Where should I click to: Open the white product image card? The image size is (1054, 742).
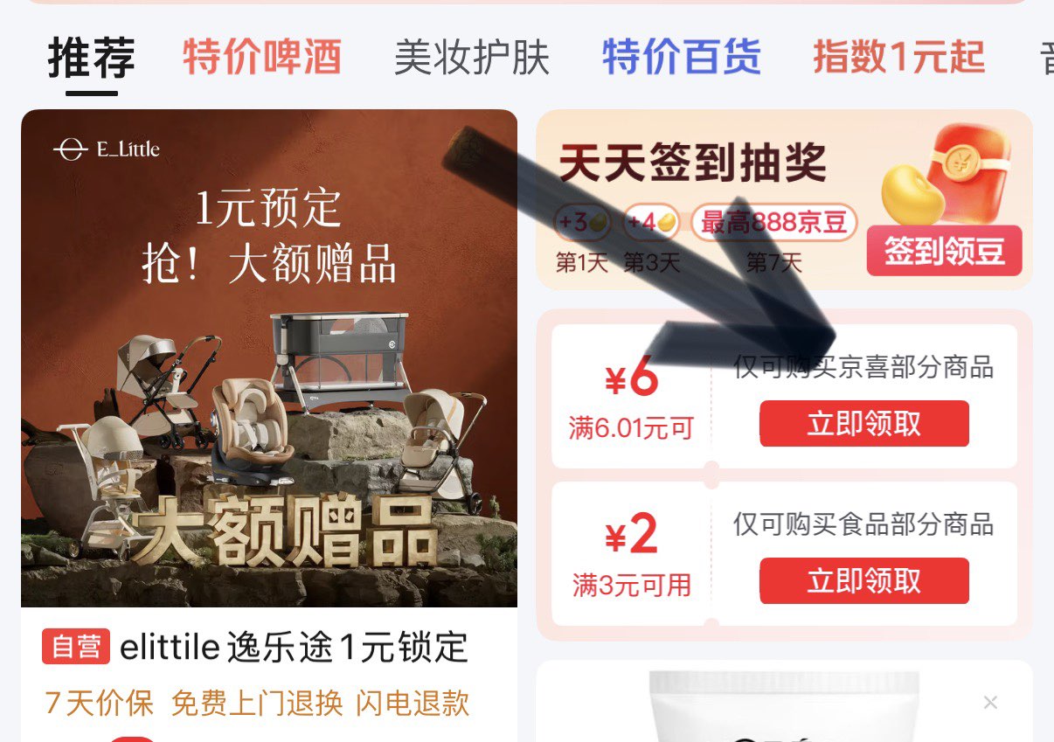(x=784, y=702)
